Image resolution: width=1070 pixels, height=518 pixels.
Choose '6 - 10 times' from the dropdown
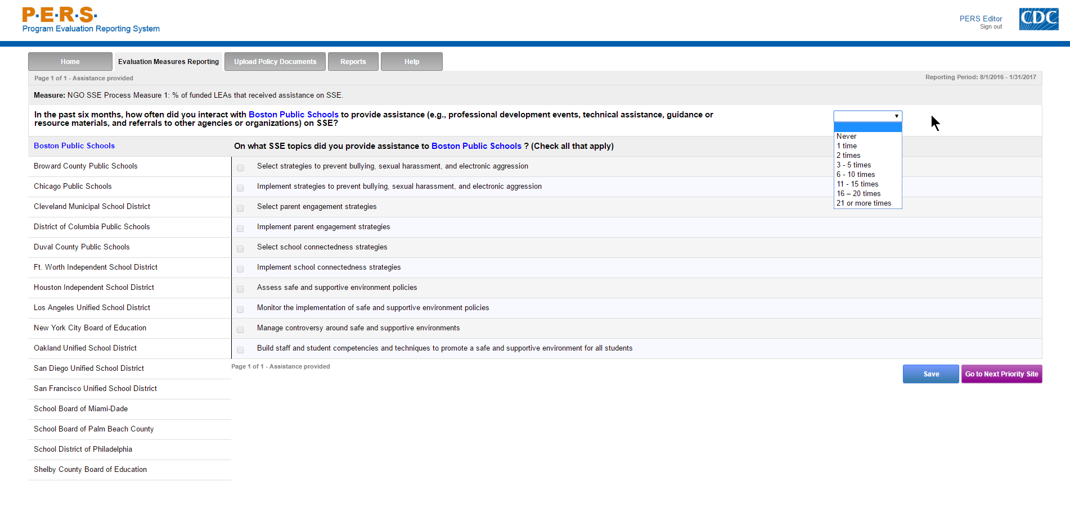point(868,175)
